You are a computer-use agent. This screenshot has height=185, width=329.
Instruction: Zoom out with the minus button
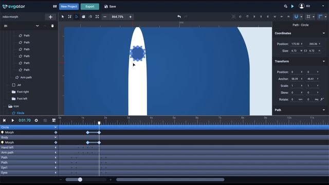pos(105,17)
